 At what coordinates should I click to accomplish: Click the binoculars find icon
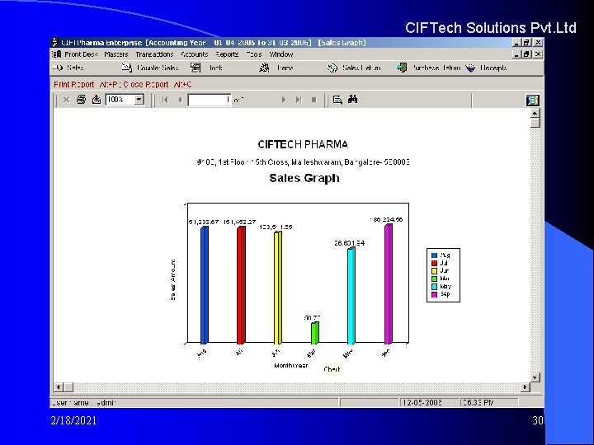coord(353,100)
